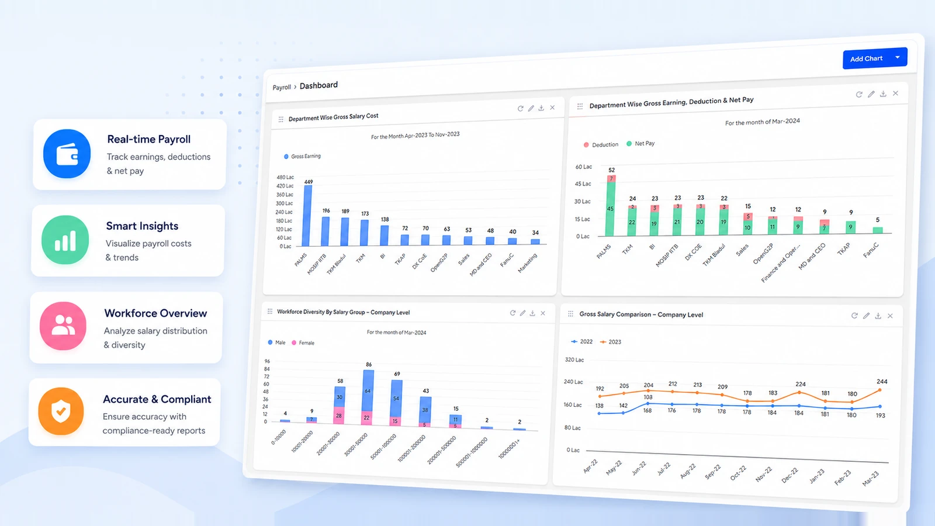Click the orange shield icon for Accurate & Compliant
935x526 pixels.
pyautogui.click(x=61, y=411)
